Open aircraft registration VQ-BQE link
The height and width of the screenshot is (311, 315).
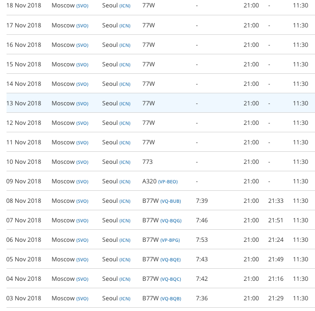[x=171, y=259]
